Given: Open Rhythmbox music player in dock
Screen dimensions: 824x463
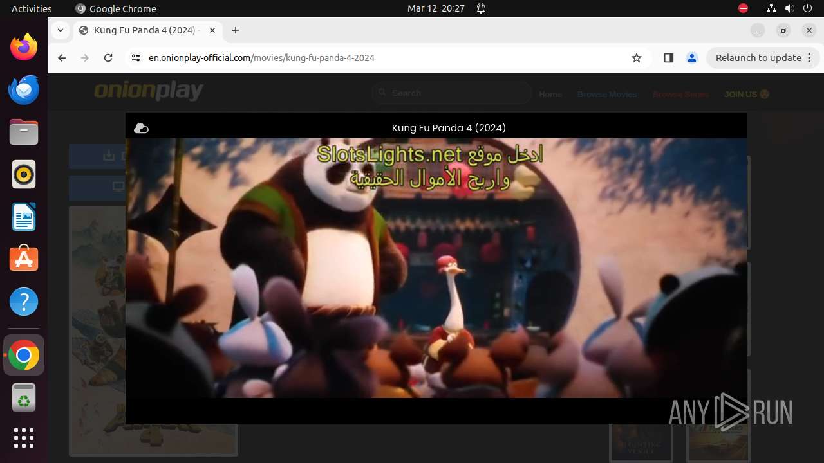Looking at the screenshot, I should (24, 174).
